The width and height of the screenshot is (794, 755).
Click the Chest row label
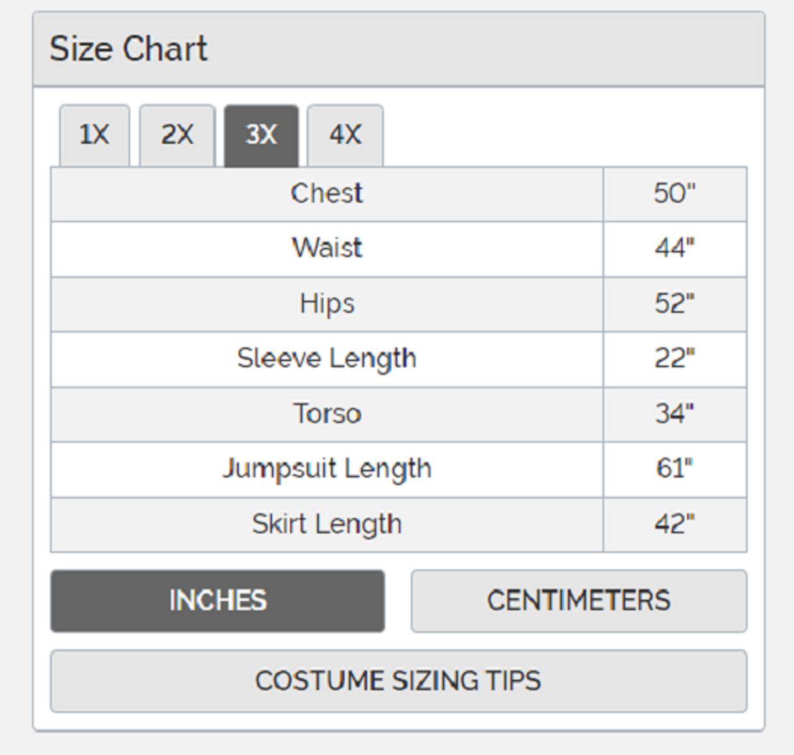pyautogui.click(x=327, y=194)
